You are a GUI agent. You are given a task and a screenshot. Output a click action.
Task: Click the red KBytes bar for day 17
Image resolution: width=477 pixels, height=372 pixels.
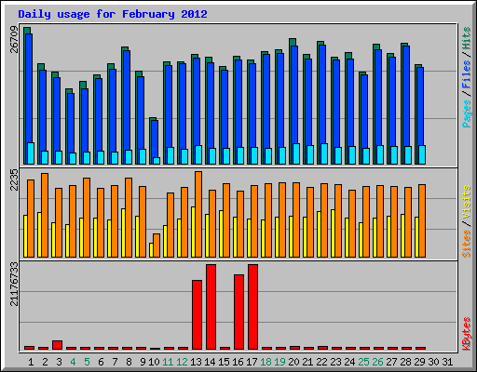click(252, 307)
